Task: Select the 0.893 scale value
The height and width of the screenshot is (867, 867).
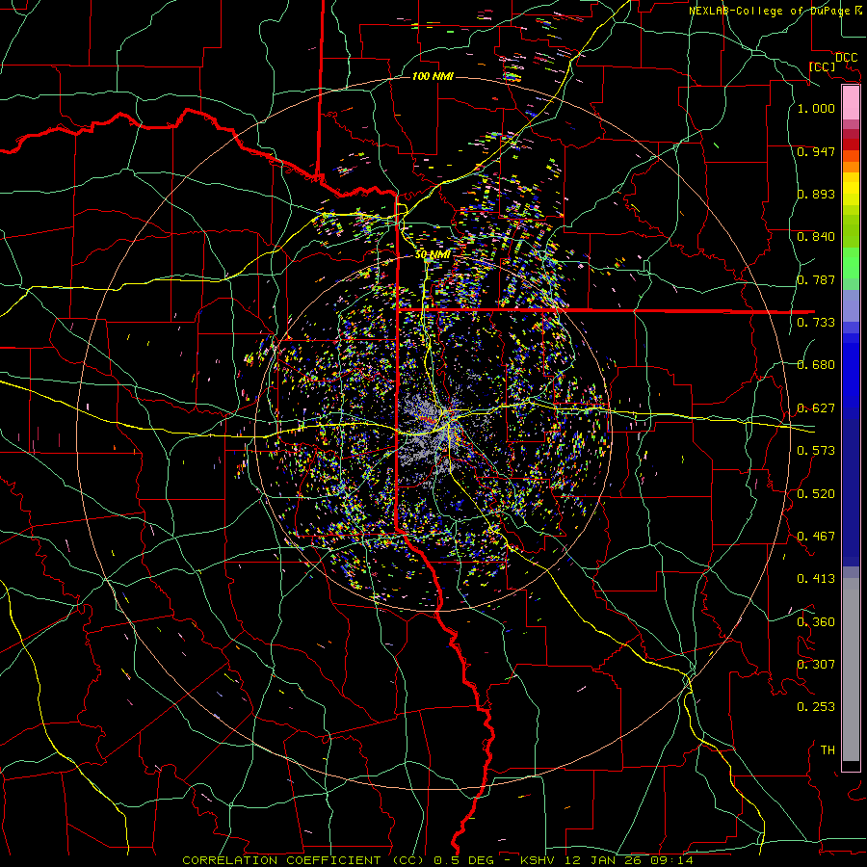Action: [x=816, y=194]
